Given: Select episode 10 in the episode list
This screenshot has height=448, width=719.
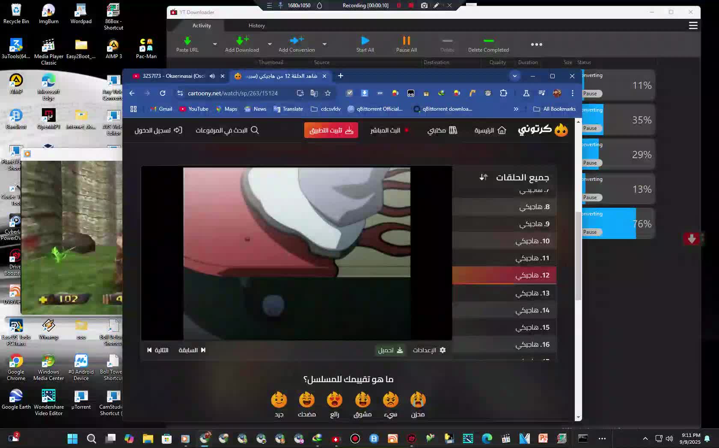Looking at the screenshot, I should click(x=504, y=241).
